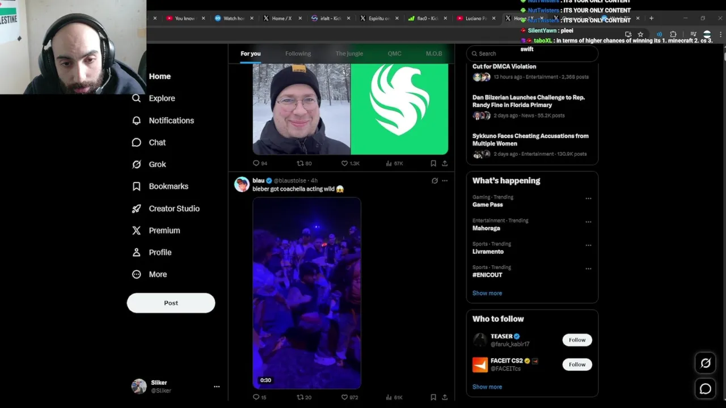Reply to blau's post with 15 comments
This screenshot has width=726, height=408.
[x=259, y=397]
